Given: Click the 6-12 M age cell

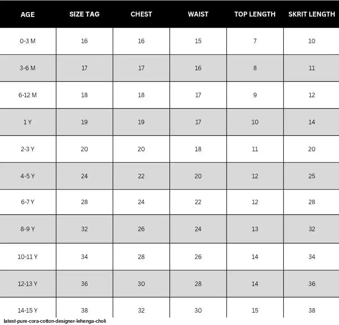Looking at the screenshot, I should tap(28, 95).
